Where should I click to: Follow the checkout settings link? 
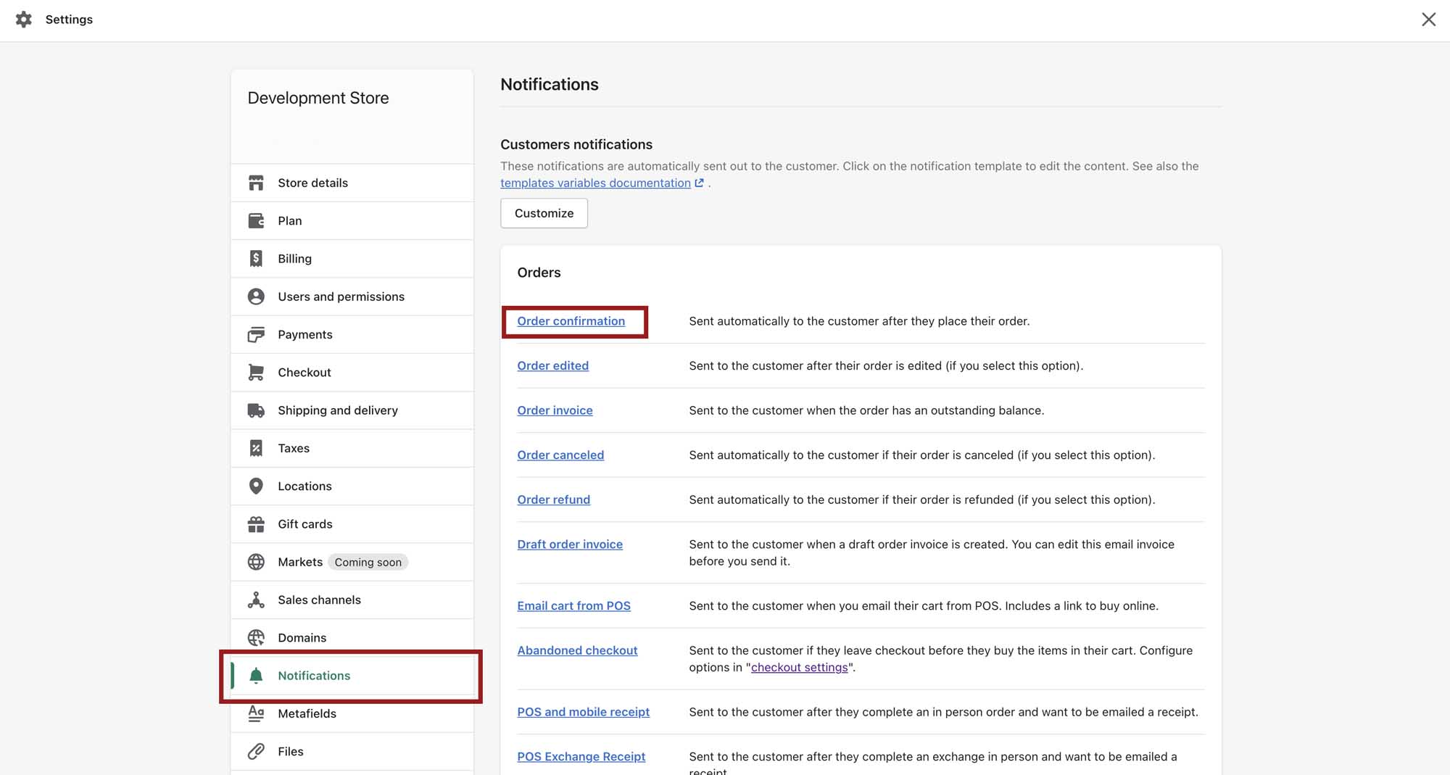coord(799,667)
